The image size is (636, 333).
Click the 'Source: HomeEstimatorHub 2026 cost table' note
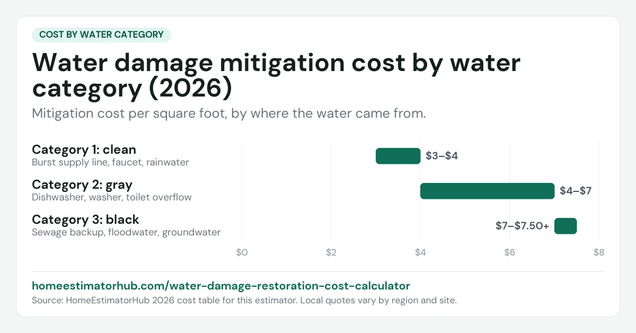click(x=244, y=301)
